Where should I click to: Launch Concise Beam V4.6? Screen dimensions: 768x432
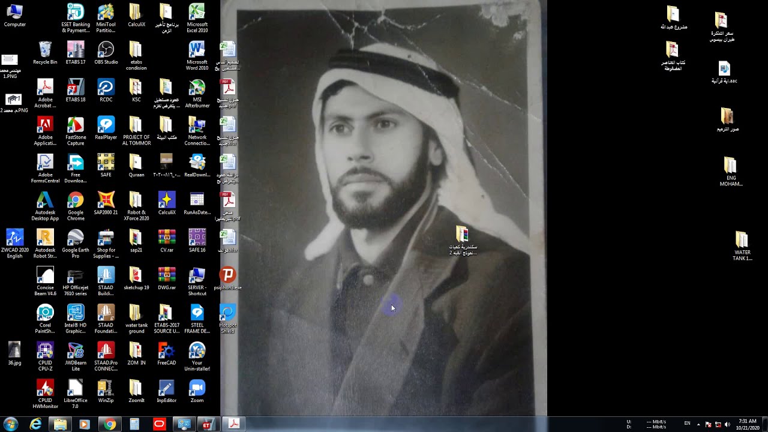coord(45,282)
